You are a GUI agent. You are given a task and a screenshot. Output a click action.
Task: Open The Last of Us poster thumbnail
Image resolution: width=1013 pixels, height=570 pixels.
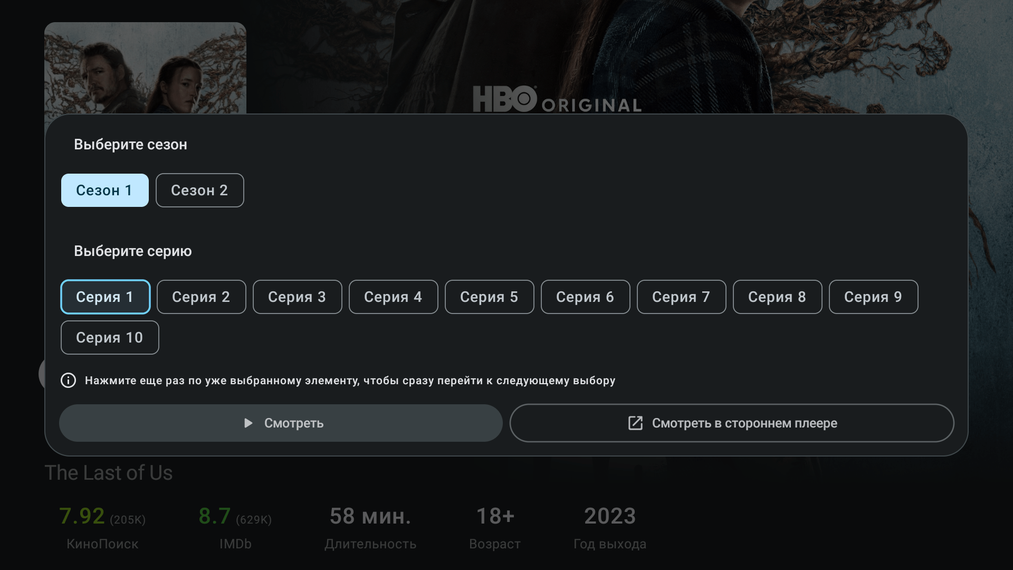(x=145, y=68)
